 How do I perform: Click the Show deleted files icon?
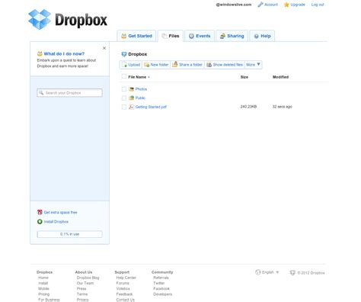tap(209, 65)
